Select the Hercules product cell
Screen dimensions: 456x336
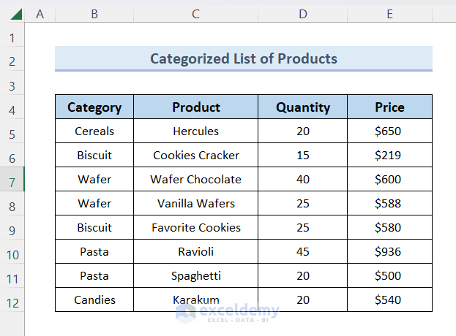pos(195,131)
